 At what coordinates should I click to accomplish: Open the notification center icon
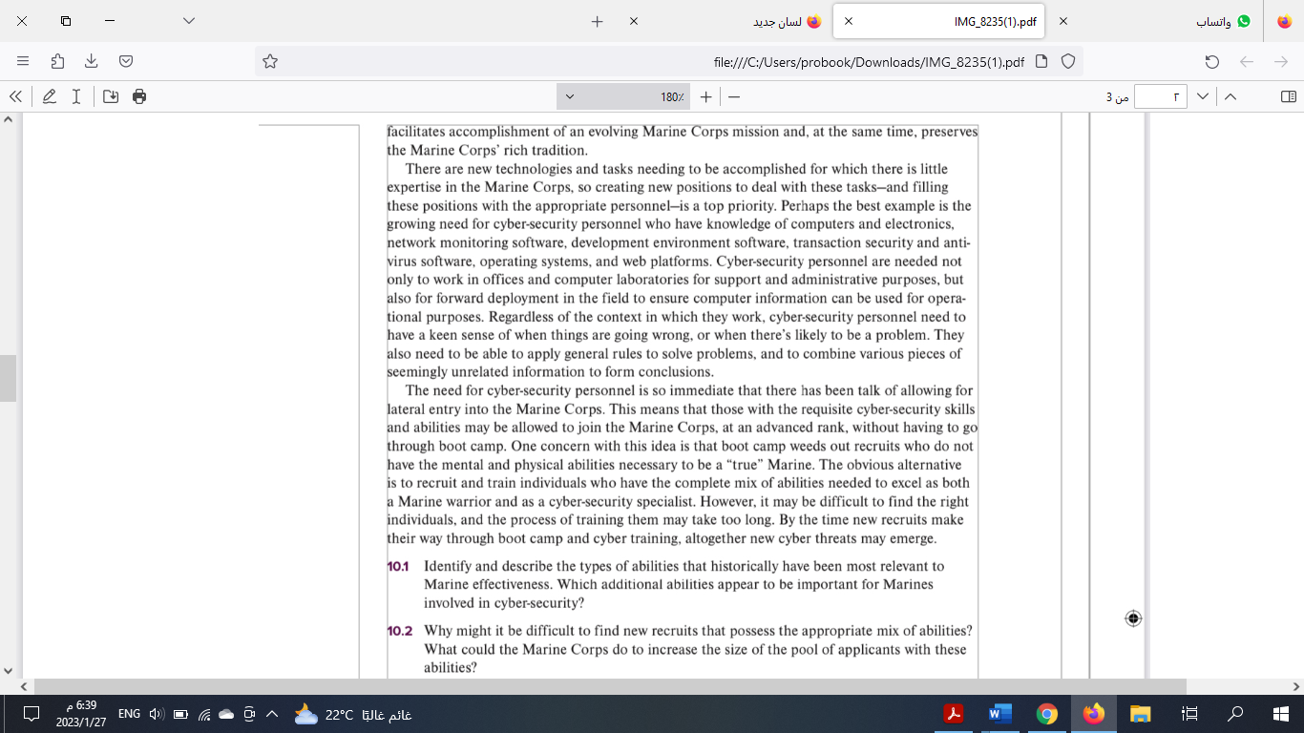[x=31, y=714]
